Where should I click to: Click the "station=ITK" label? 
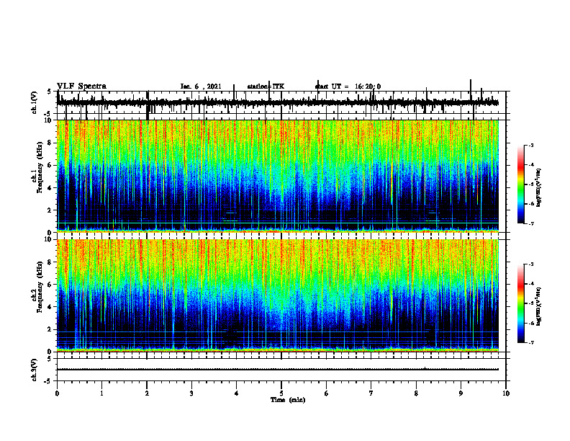tap(266, 86)
